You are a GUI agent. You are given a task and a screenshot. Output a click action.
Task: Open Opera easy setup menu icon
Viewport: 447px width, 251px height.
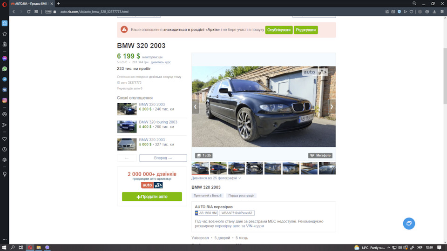[x=442, y=12]
